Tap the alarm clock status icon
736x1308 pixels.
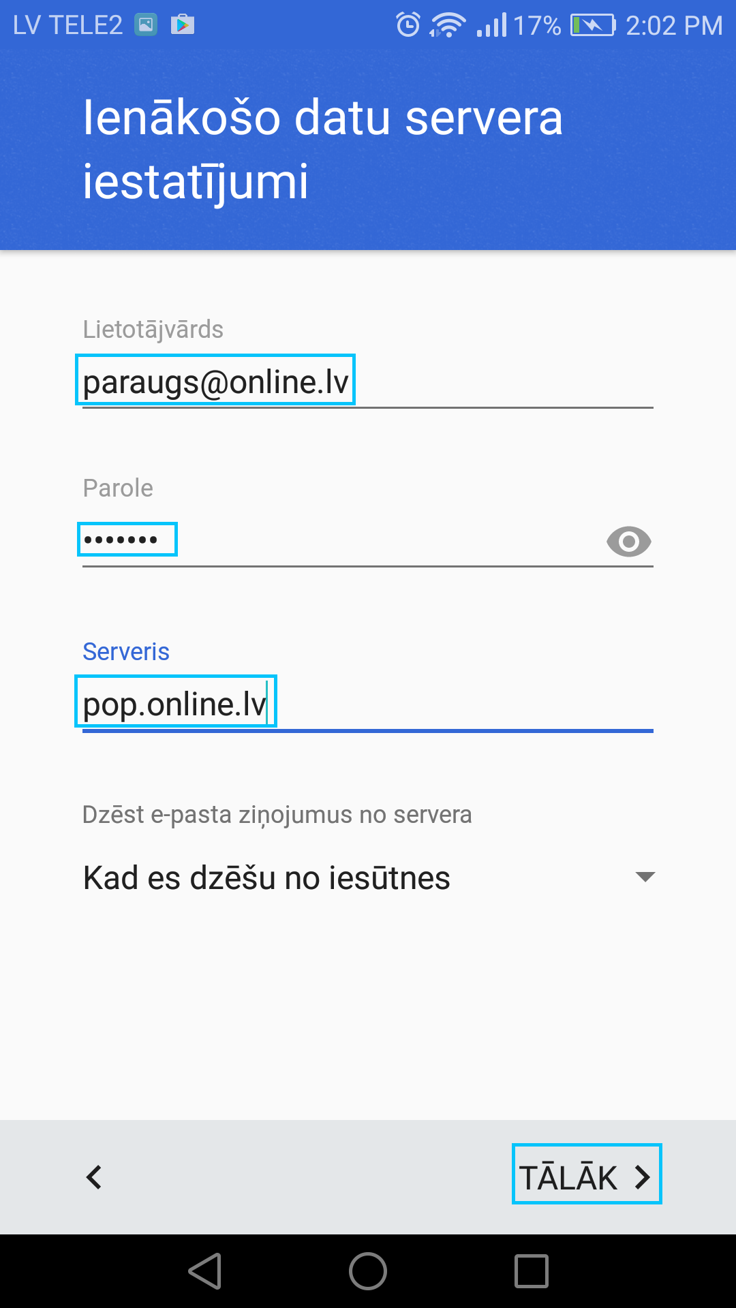408,25
